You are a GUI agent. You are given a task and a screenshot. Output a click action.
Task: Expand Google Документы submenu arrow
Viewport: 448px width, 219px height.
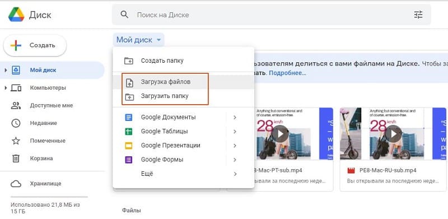pyautogui.click(x=235, y=117)
